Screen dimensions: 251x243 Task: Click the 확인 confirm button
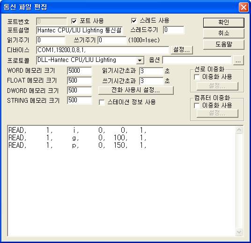point(224,23)
